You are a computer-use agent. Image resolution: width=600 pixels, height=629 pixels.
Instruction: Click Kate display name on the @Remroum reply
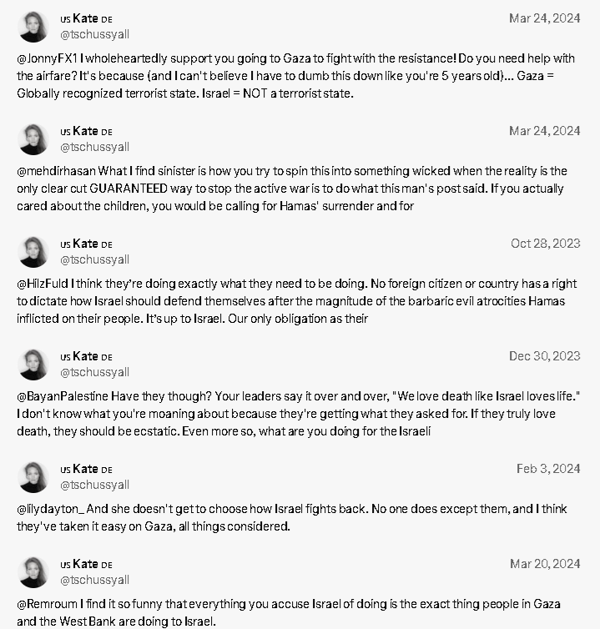click(x=86, y=564)
